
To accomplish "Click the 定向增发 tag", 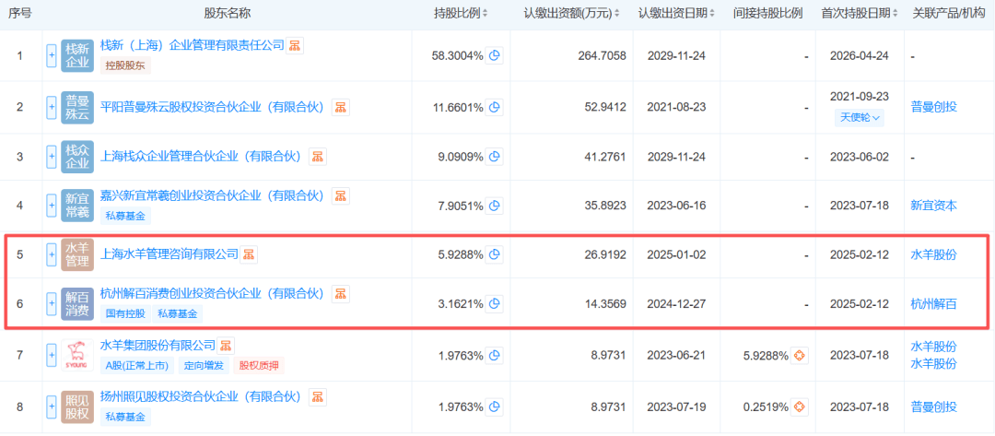I will pos(205,366).
